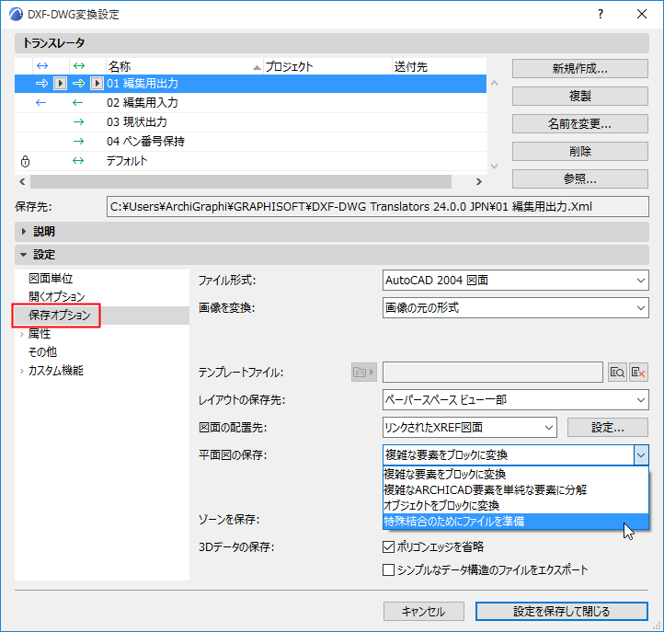Click the 名前を変更... button
Viewport: 664px width, 632px height.
click(x=579, y=123)
